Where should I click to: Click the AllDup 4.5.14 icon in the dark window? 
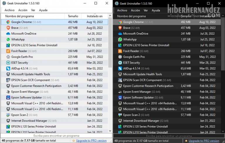point(120,68)
